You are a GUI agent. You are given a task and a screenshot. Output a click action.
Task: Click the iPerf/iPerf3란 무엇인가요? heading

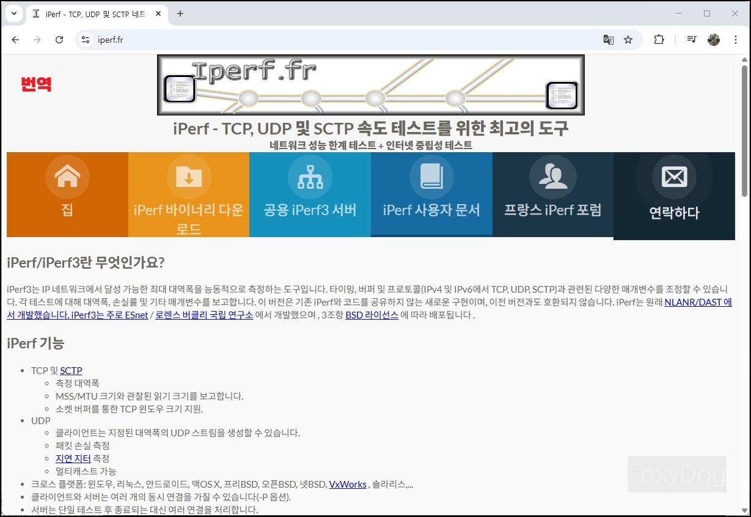(x=86, y=263)
